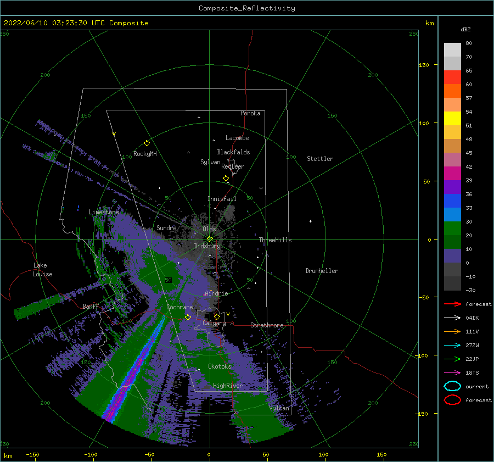Select the purple legend swatch between 39 and 36
The height and width of the screenshot is (462, 494).
tap(452, 187)
